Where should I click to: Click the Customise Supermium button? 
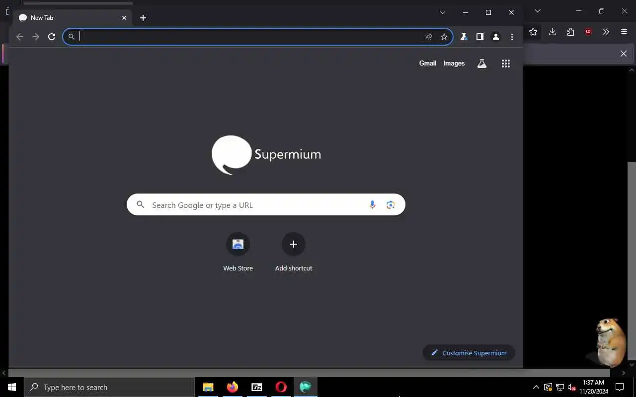pyautogui.click(x=469, y=353)
